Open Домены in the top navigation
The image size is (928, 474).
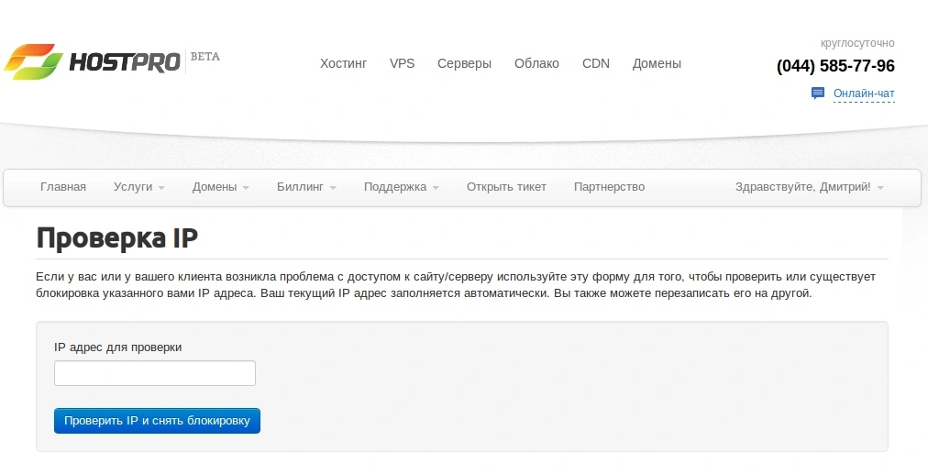pyautogui.click(x=657, y=64)
